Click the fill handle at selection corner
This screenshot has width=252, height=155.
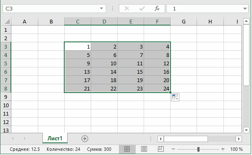[x=170, y=92]
